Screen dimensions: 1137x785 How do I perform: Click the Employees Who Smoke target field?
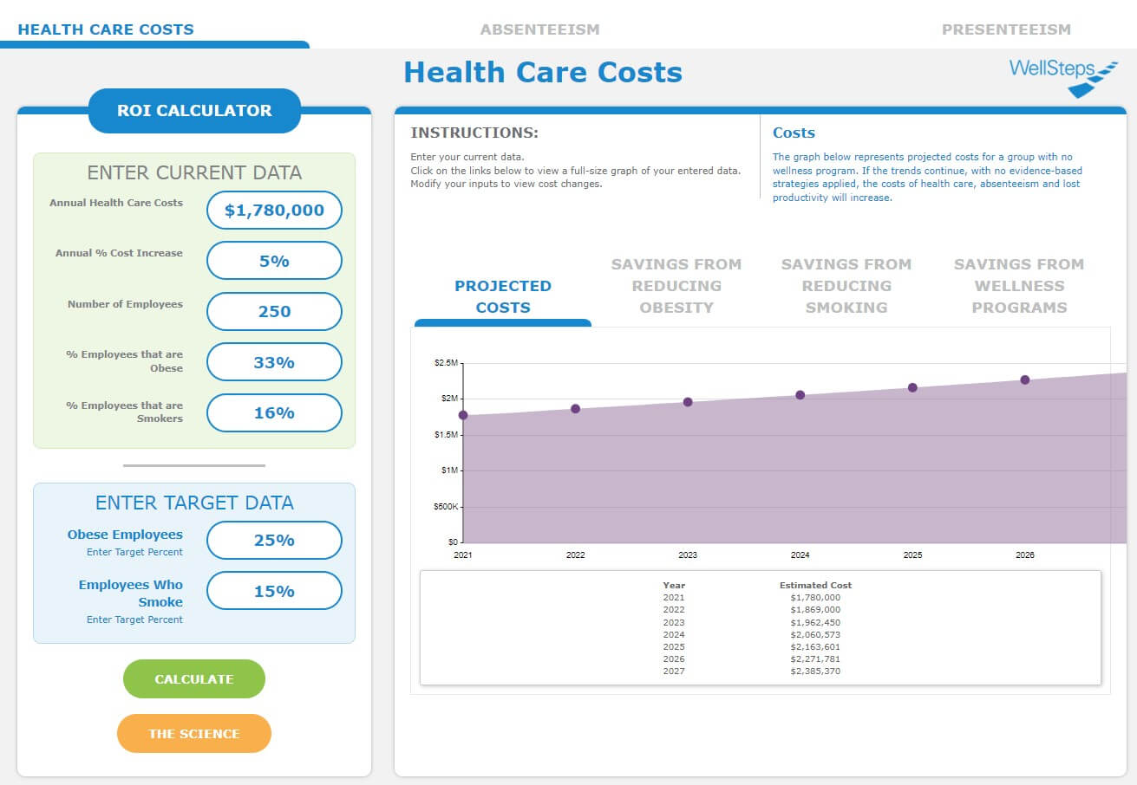(x=274, y=591)
